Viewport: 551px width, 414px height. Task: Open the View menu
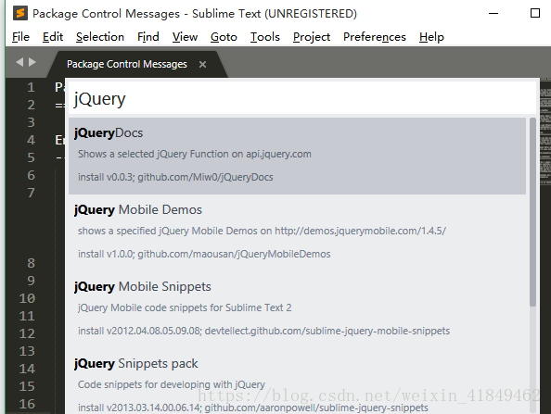point(185,37)
